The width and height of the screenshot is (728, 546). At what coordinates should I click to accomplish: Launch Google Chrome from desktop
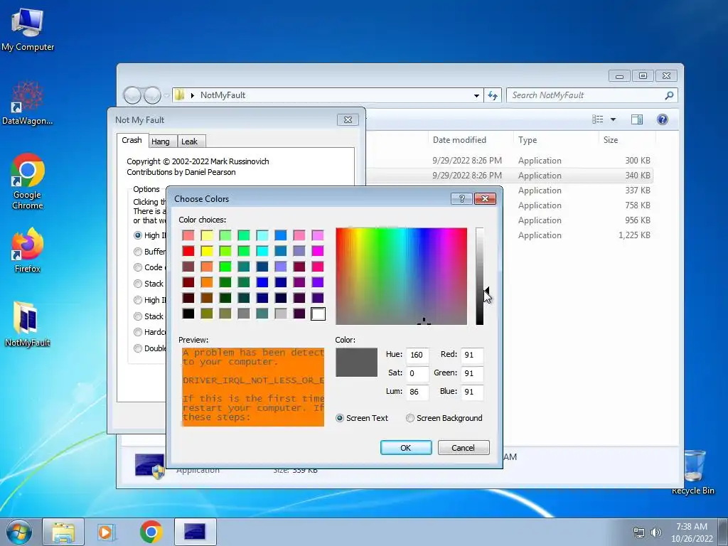(x=28, y=181)
